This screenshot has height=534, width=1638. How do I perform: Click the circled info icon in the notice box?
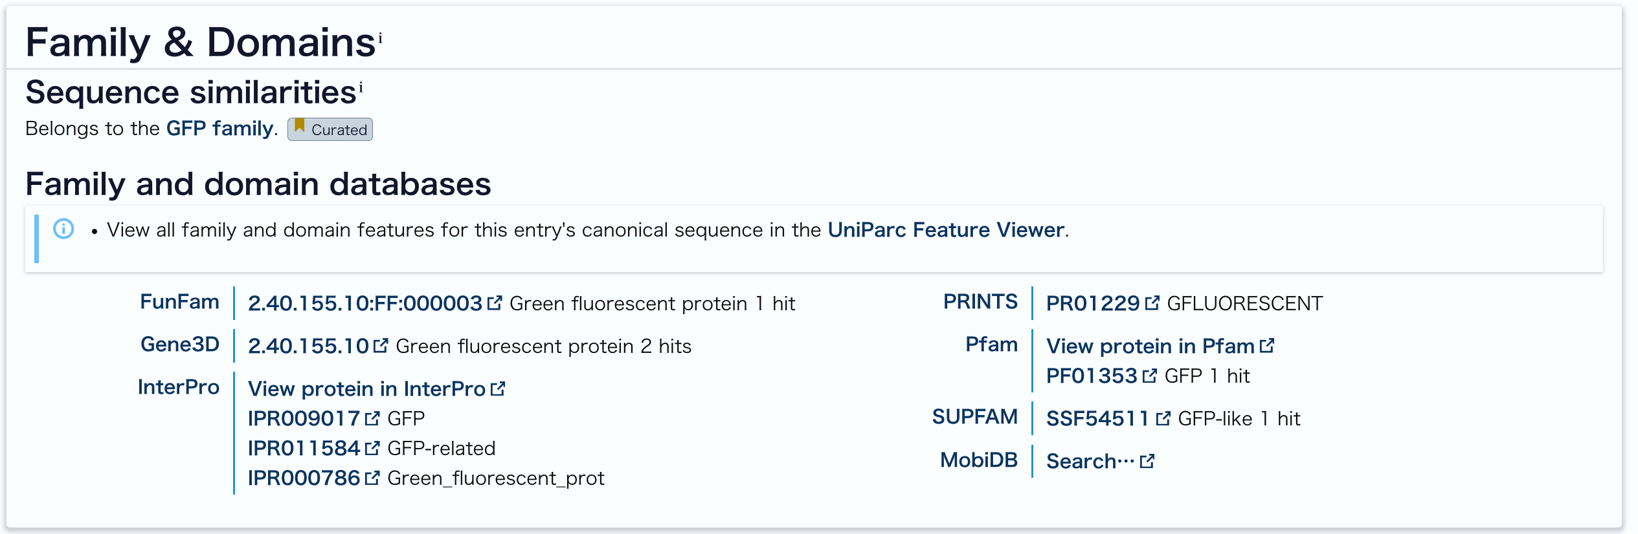[x=63, y=229]
